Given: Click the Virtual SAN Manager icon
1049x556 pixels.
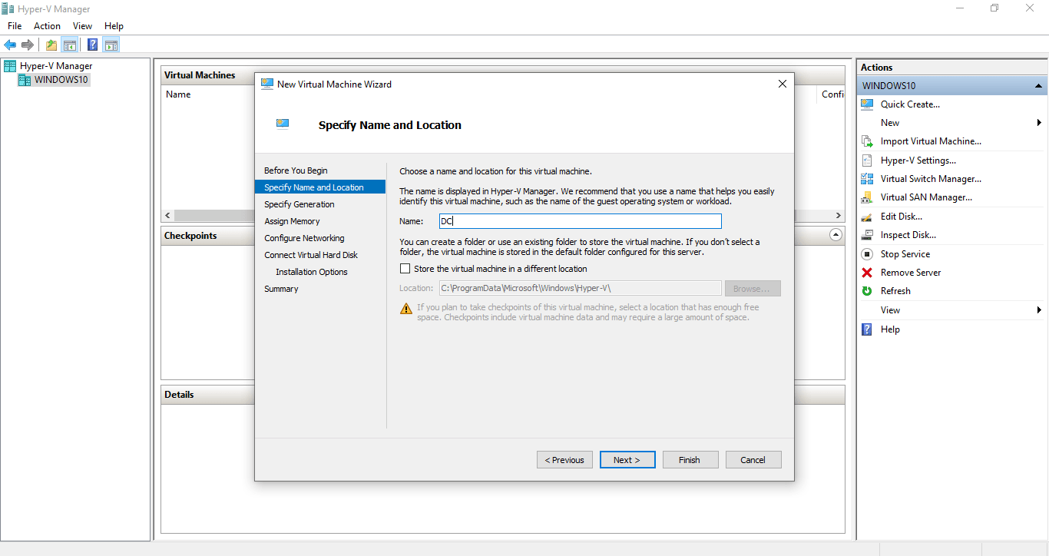Looking at the screenshot, I should point(868,197).
